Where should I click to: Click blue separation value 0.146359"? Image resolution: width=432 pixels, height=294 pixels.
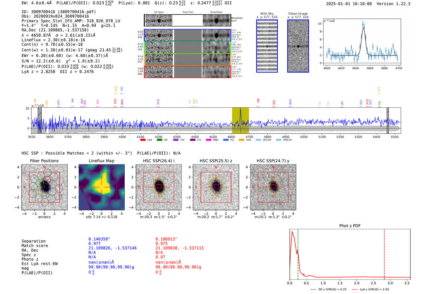click(x=99, y=239)
